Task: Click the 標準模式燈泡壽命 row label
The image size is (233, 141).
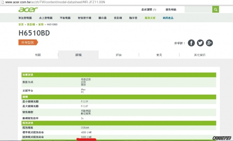Action: (x=33, y=132)
